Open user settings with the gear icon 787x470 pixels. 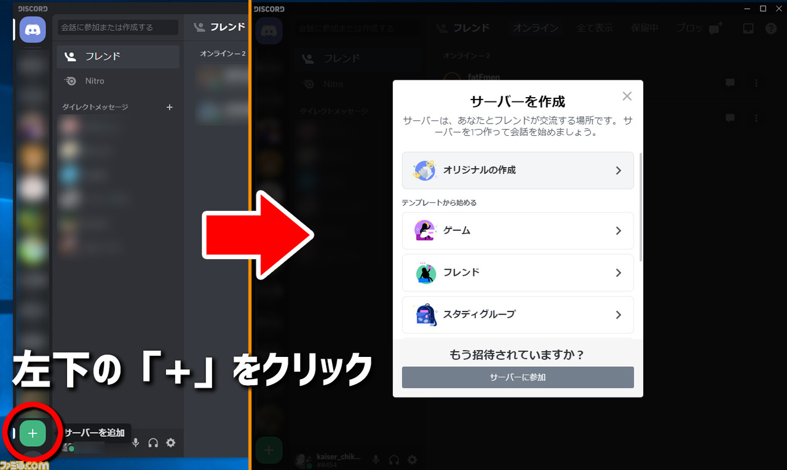point(170,442)
